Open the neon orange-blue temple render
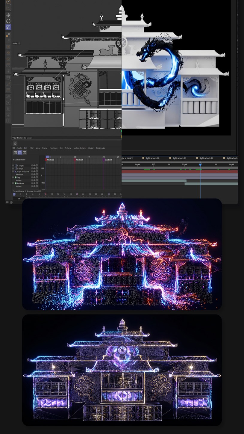Viewport: 244px width, 434px height. point(122,254)
